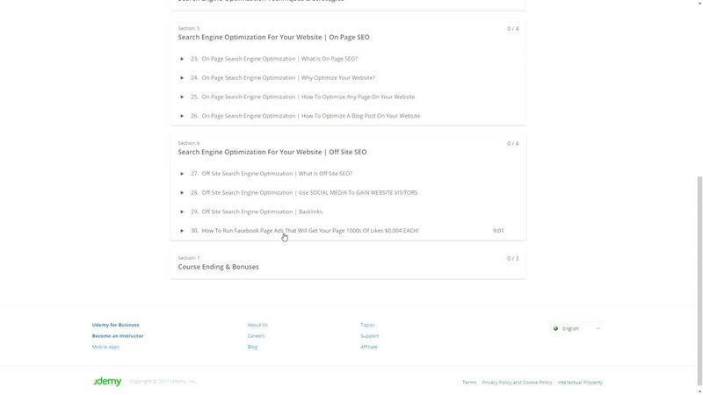
Task: Click the globe icon beside English
Action: [555, 328]
